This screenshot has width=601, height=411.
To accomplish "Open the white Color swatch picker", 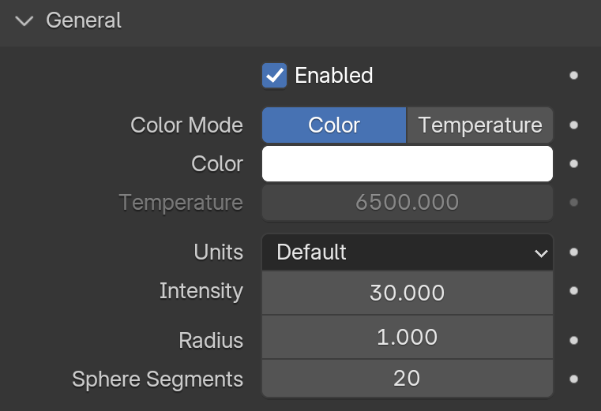I will click(x=408, y=163).
